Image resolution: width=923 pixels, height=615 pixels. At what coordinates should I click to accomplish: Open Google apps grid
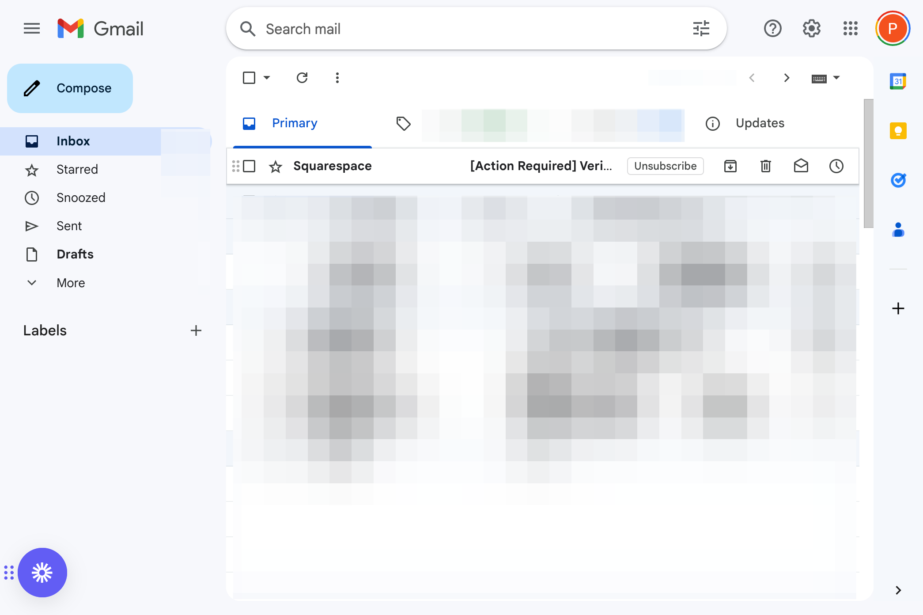coord(850,29)
